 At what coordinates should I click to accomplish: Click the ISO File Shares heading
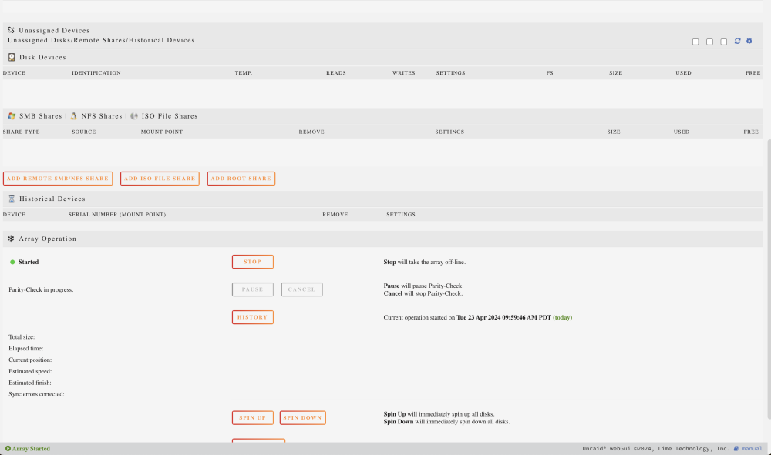(170, 116)
